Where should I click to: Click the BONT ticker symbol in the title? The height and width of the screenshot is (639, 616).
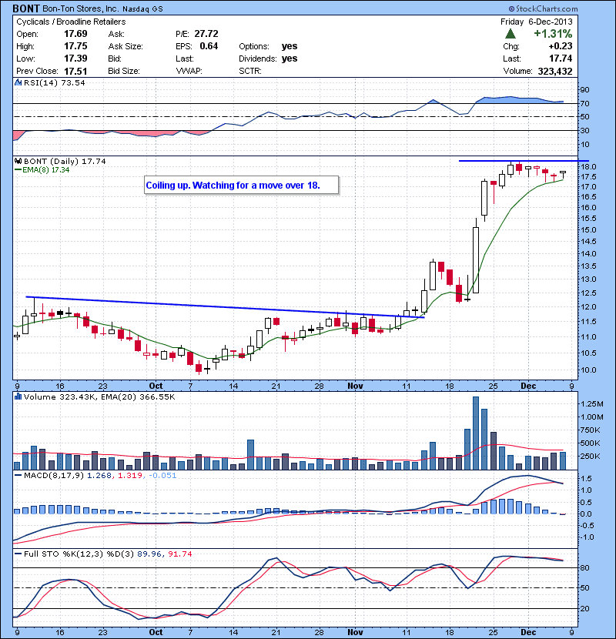26,8
